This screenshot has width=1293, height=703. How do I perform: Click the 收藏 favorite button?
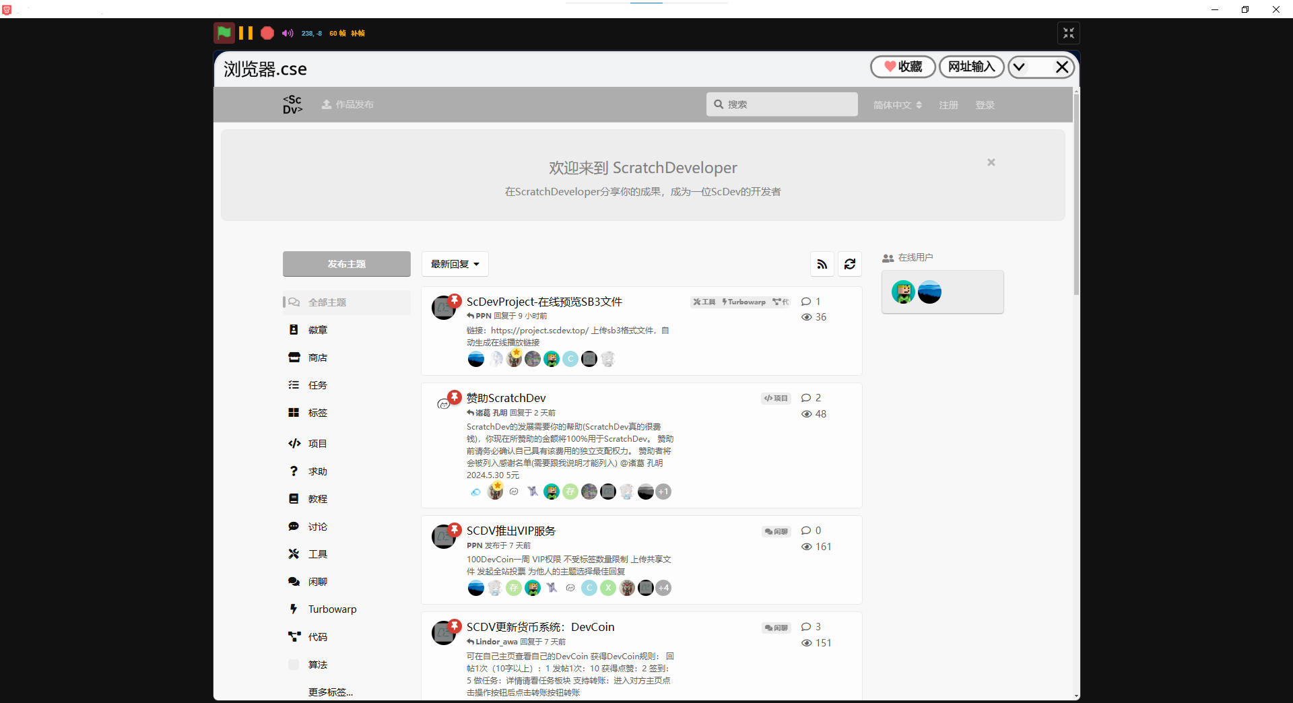click(903, 67)
